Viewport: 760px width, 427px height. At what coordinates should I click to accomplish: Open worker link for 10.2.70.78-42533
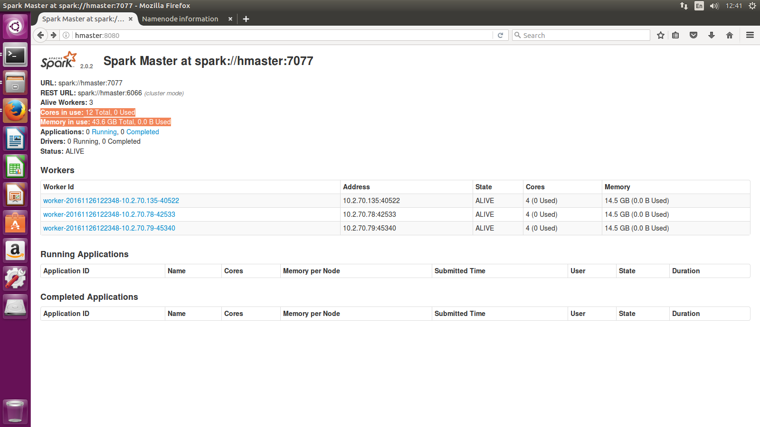(x=109, y=214)
